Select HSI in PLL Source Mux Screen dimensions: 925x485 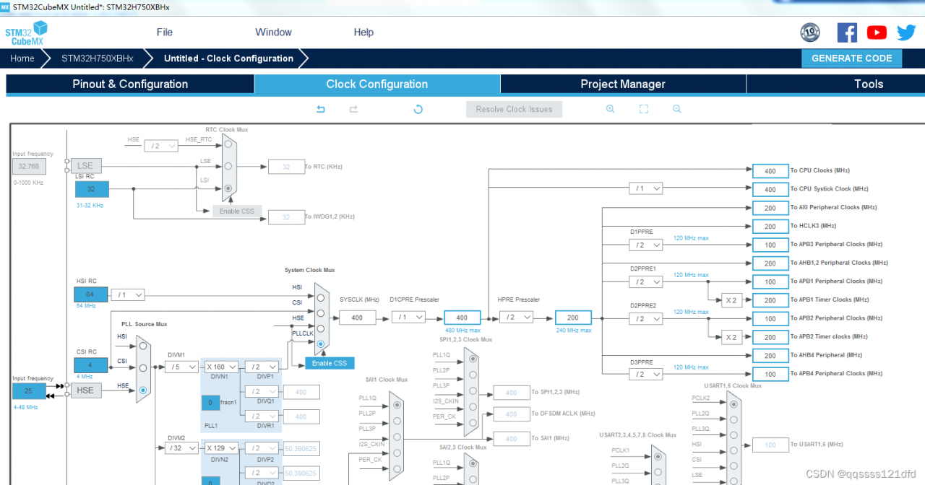[x=142, y=346]
